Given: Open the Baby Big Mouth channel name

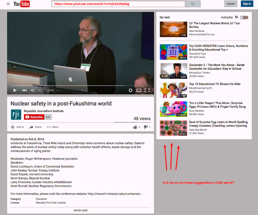Looking at the screenshot, I should (x=198, y=130).
